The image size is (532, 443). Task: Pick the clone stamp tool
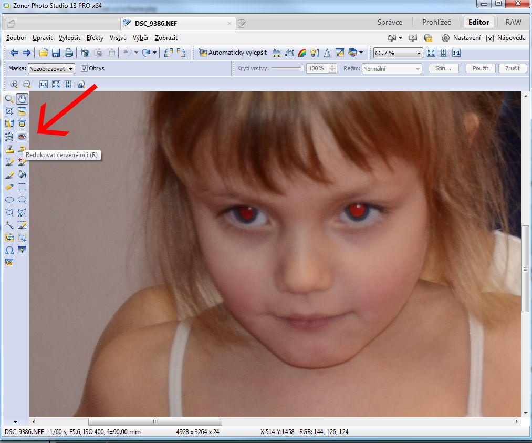(x=9, y=150)
